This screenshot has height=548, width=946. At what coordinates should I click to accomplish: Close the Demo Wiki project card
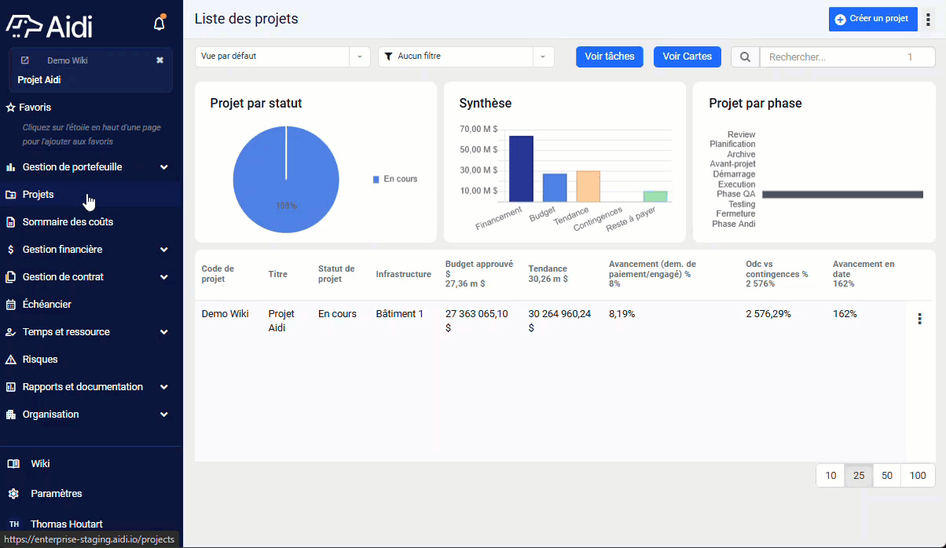coord(159,60)
